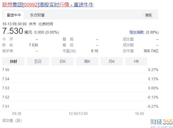Select the 分时 chart tab
The image size is (173, 128).
[13, 61]
